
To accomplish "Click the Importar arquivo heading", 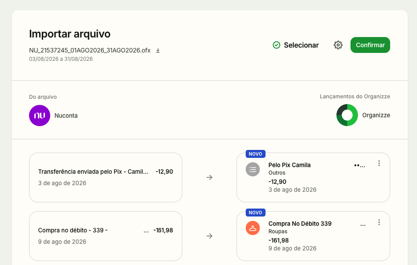I will (x=70, y=34).
